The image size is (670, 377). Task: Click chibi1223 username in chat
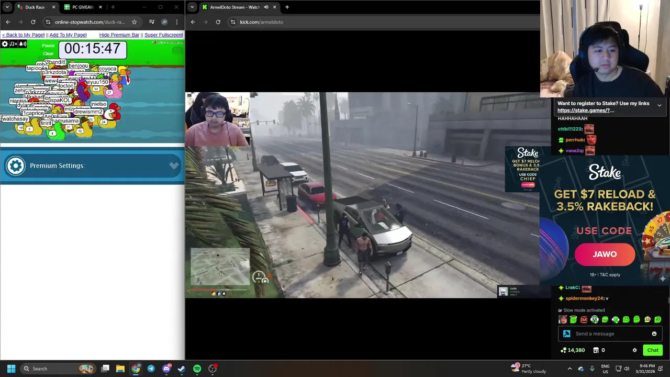569,129
